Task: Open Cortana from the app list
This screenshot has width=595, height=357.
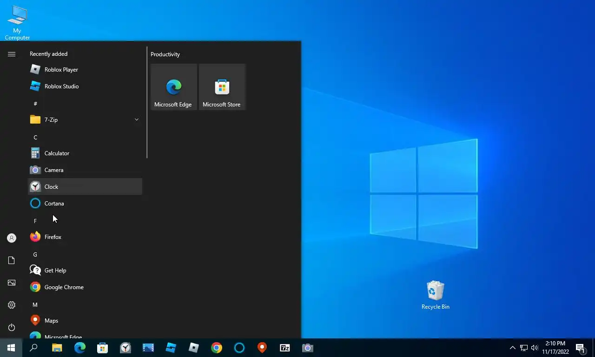Action: [x=85, y=204]
